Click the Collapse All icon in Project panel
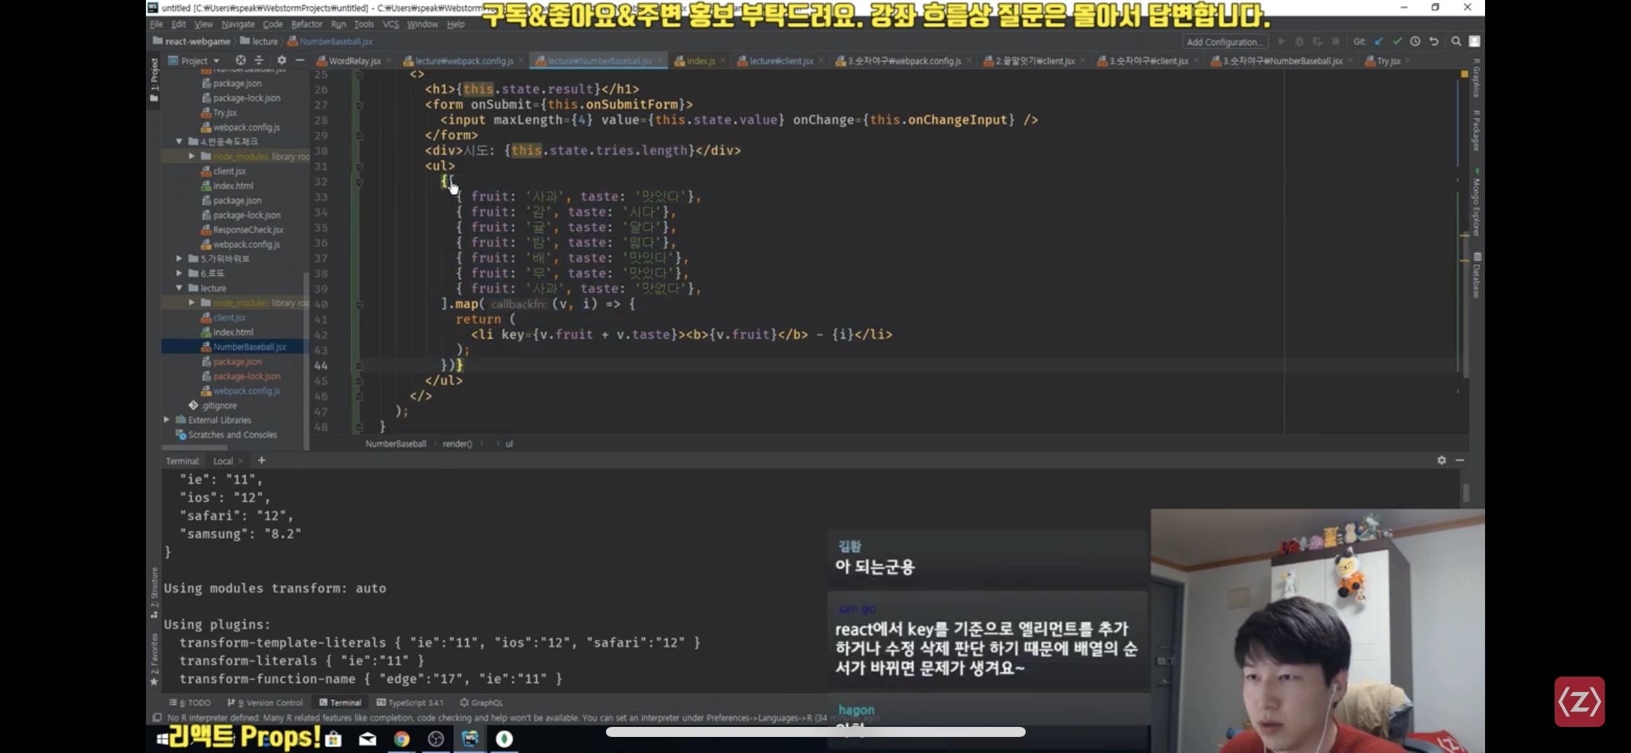The height and width of the screenshot is (753, 1631). (x=259, y=60)
